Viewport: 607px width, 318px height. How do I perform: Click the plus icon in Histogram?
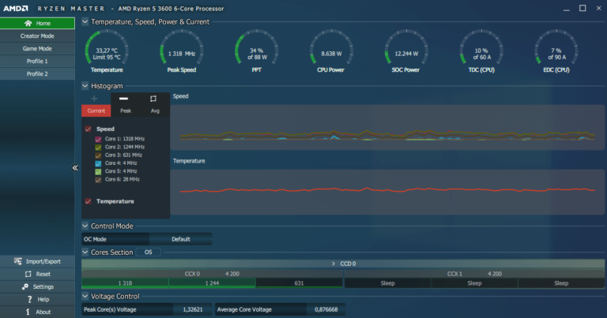point(95,99)
